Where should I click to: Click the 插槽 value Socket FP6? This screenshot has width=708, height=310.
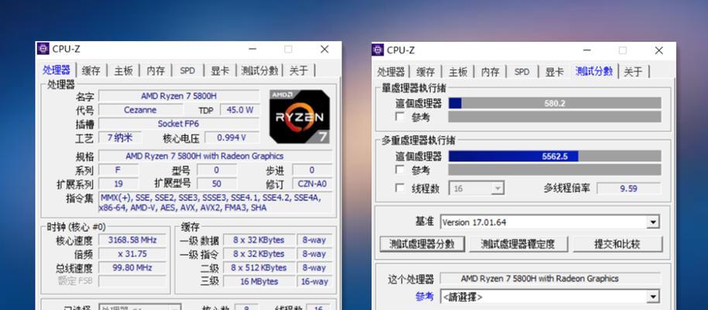(179, 124)
